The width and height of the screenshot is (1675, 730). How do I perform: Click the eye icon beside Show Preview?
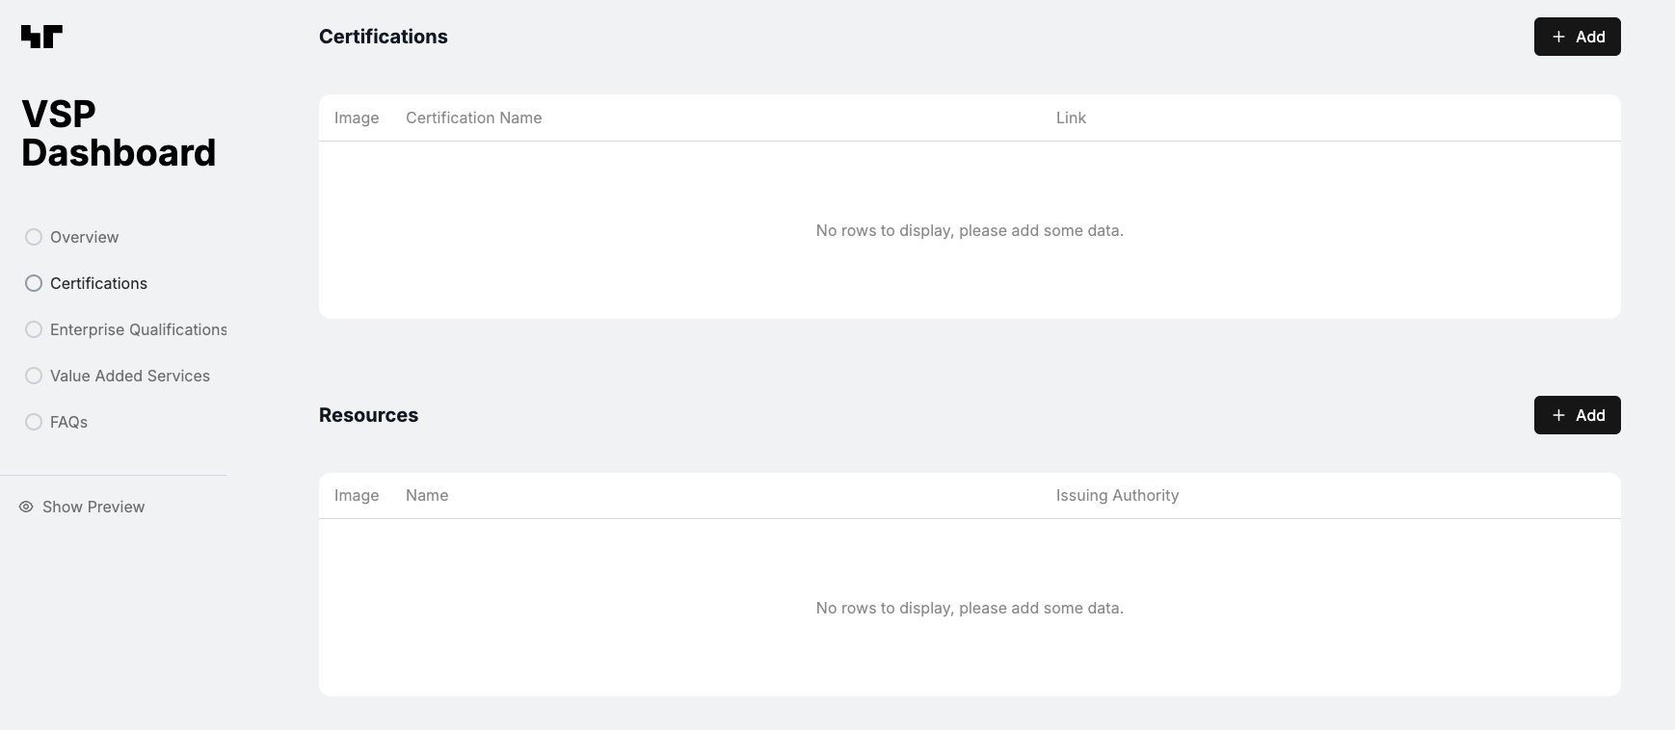pyautogui.click(x=26, y=507)
